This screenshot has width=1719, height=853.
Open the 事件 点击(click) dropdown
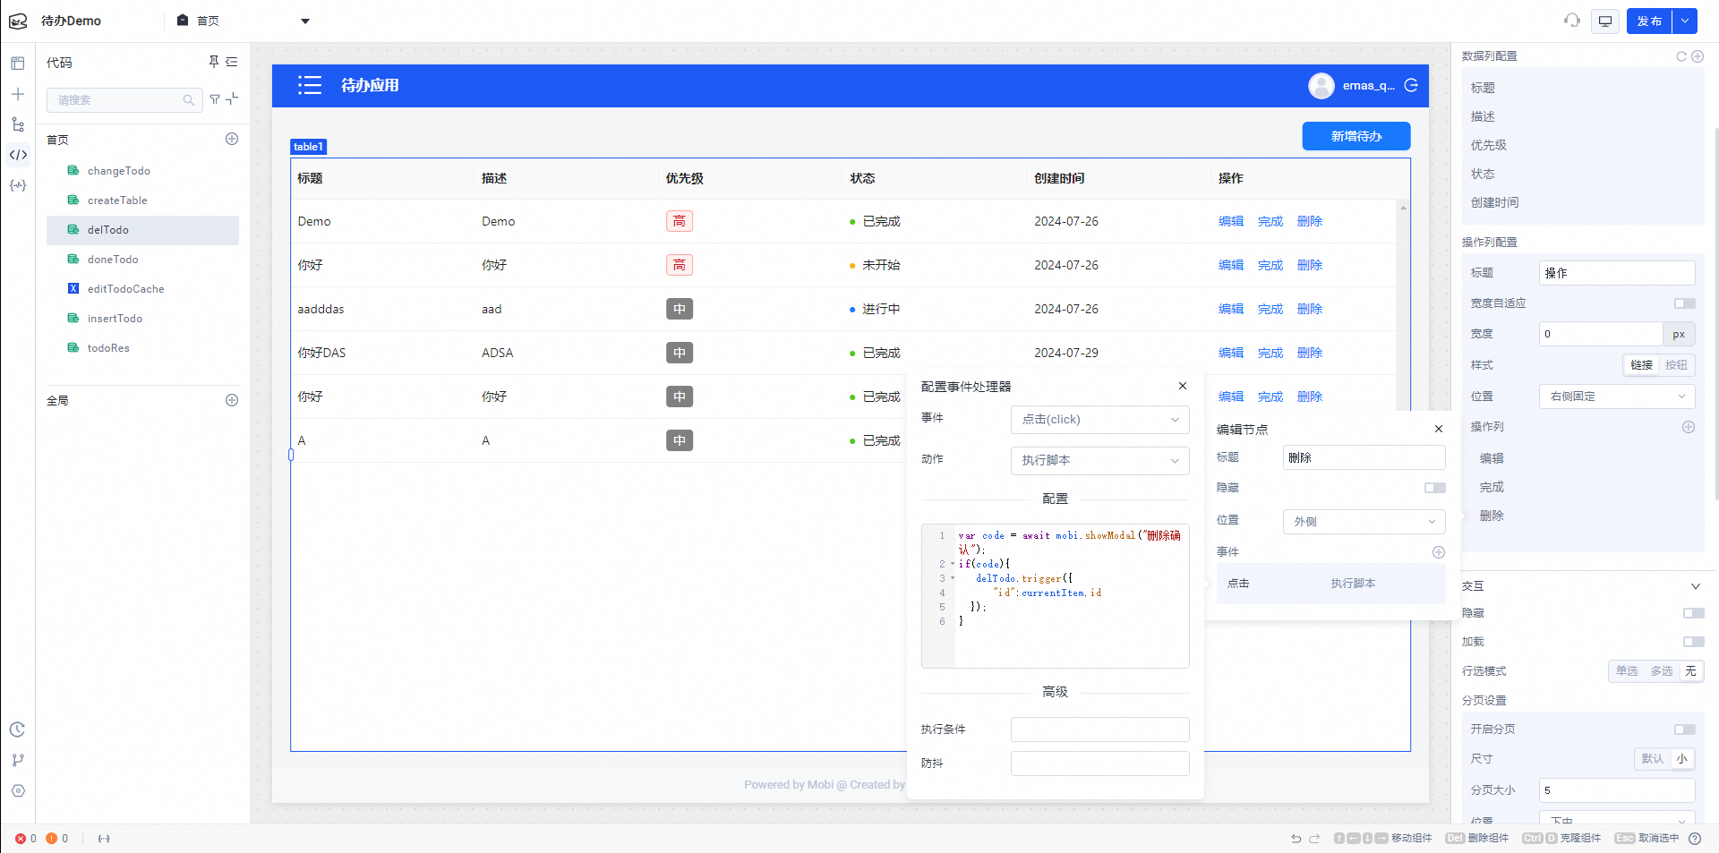(1100, 420)
